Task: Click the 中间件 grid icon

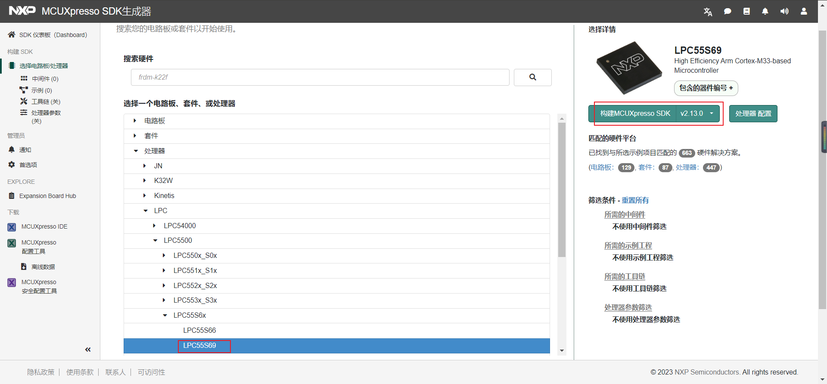Action: [24, 78]
